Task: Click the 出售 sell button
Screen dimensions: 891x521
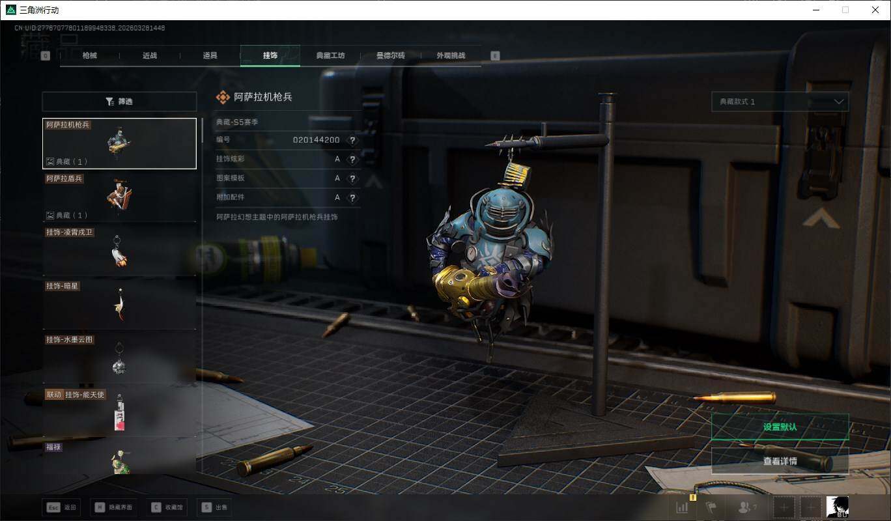Action: (x=214, y=507)
